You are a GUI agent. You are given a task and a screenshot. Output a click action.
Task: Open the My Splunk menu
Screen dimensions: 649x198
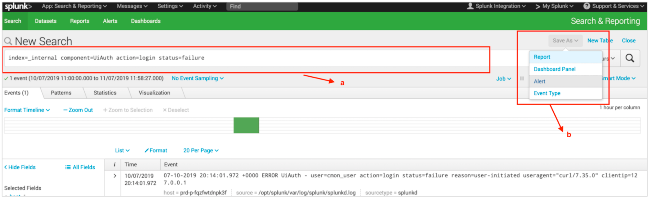(x=554, y=6)
